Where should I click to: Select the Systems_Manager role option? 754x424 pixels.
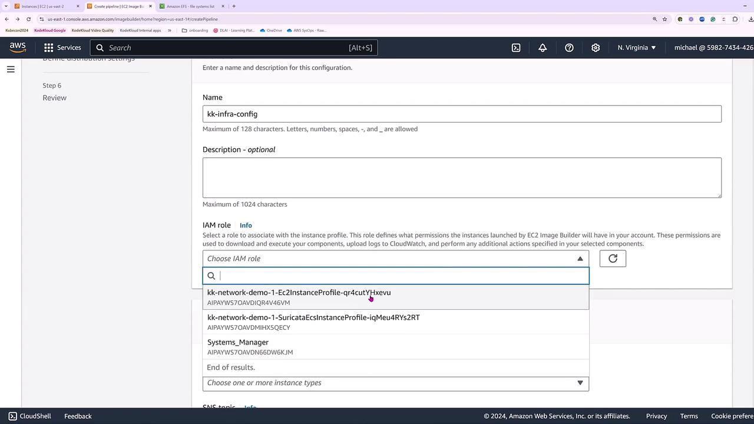point(396,347)
